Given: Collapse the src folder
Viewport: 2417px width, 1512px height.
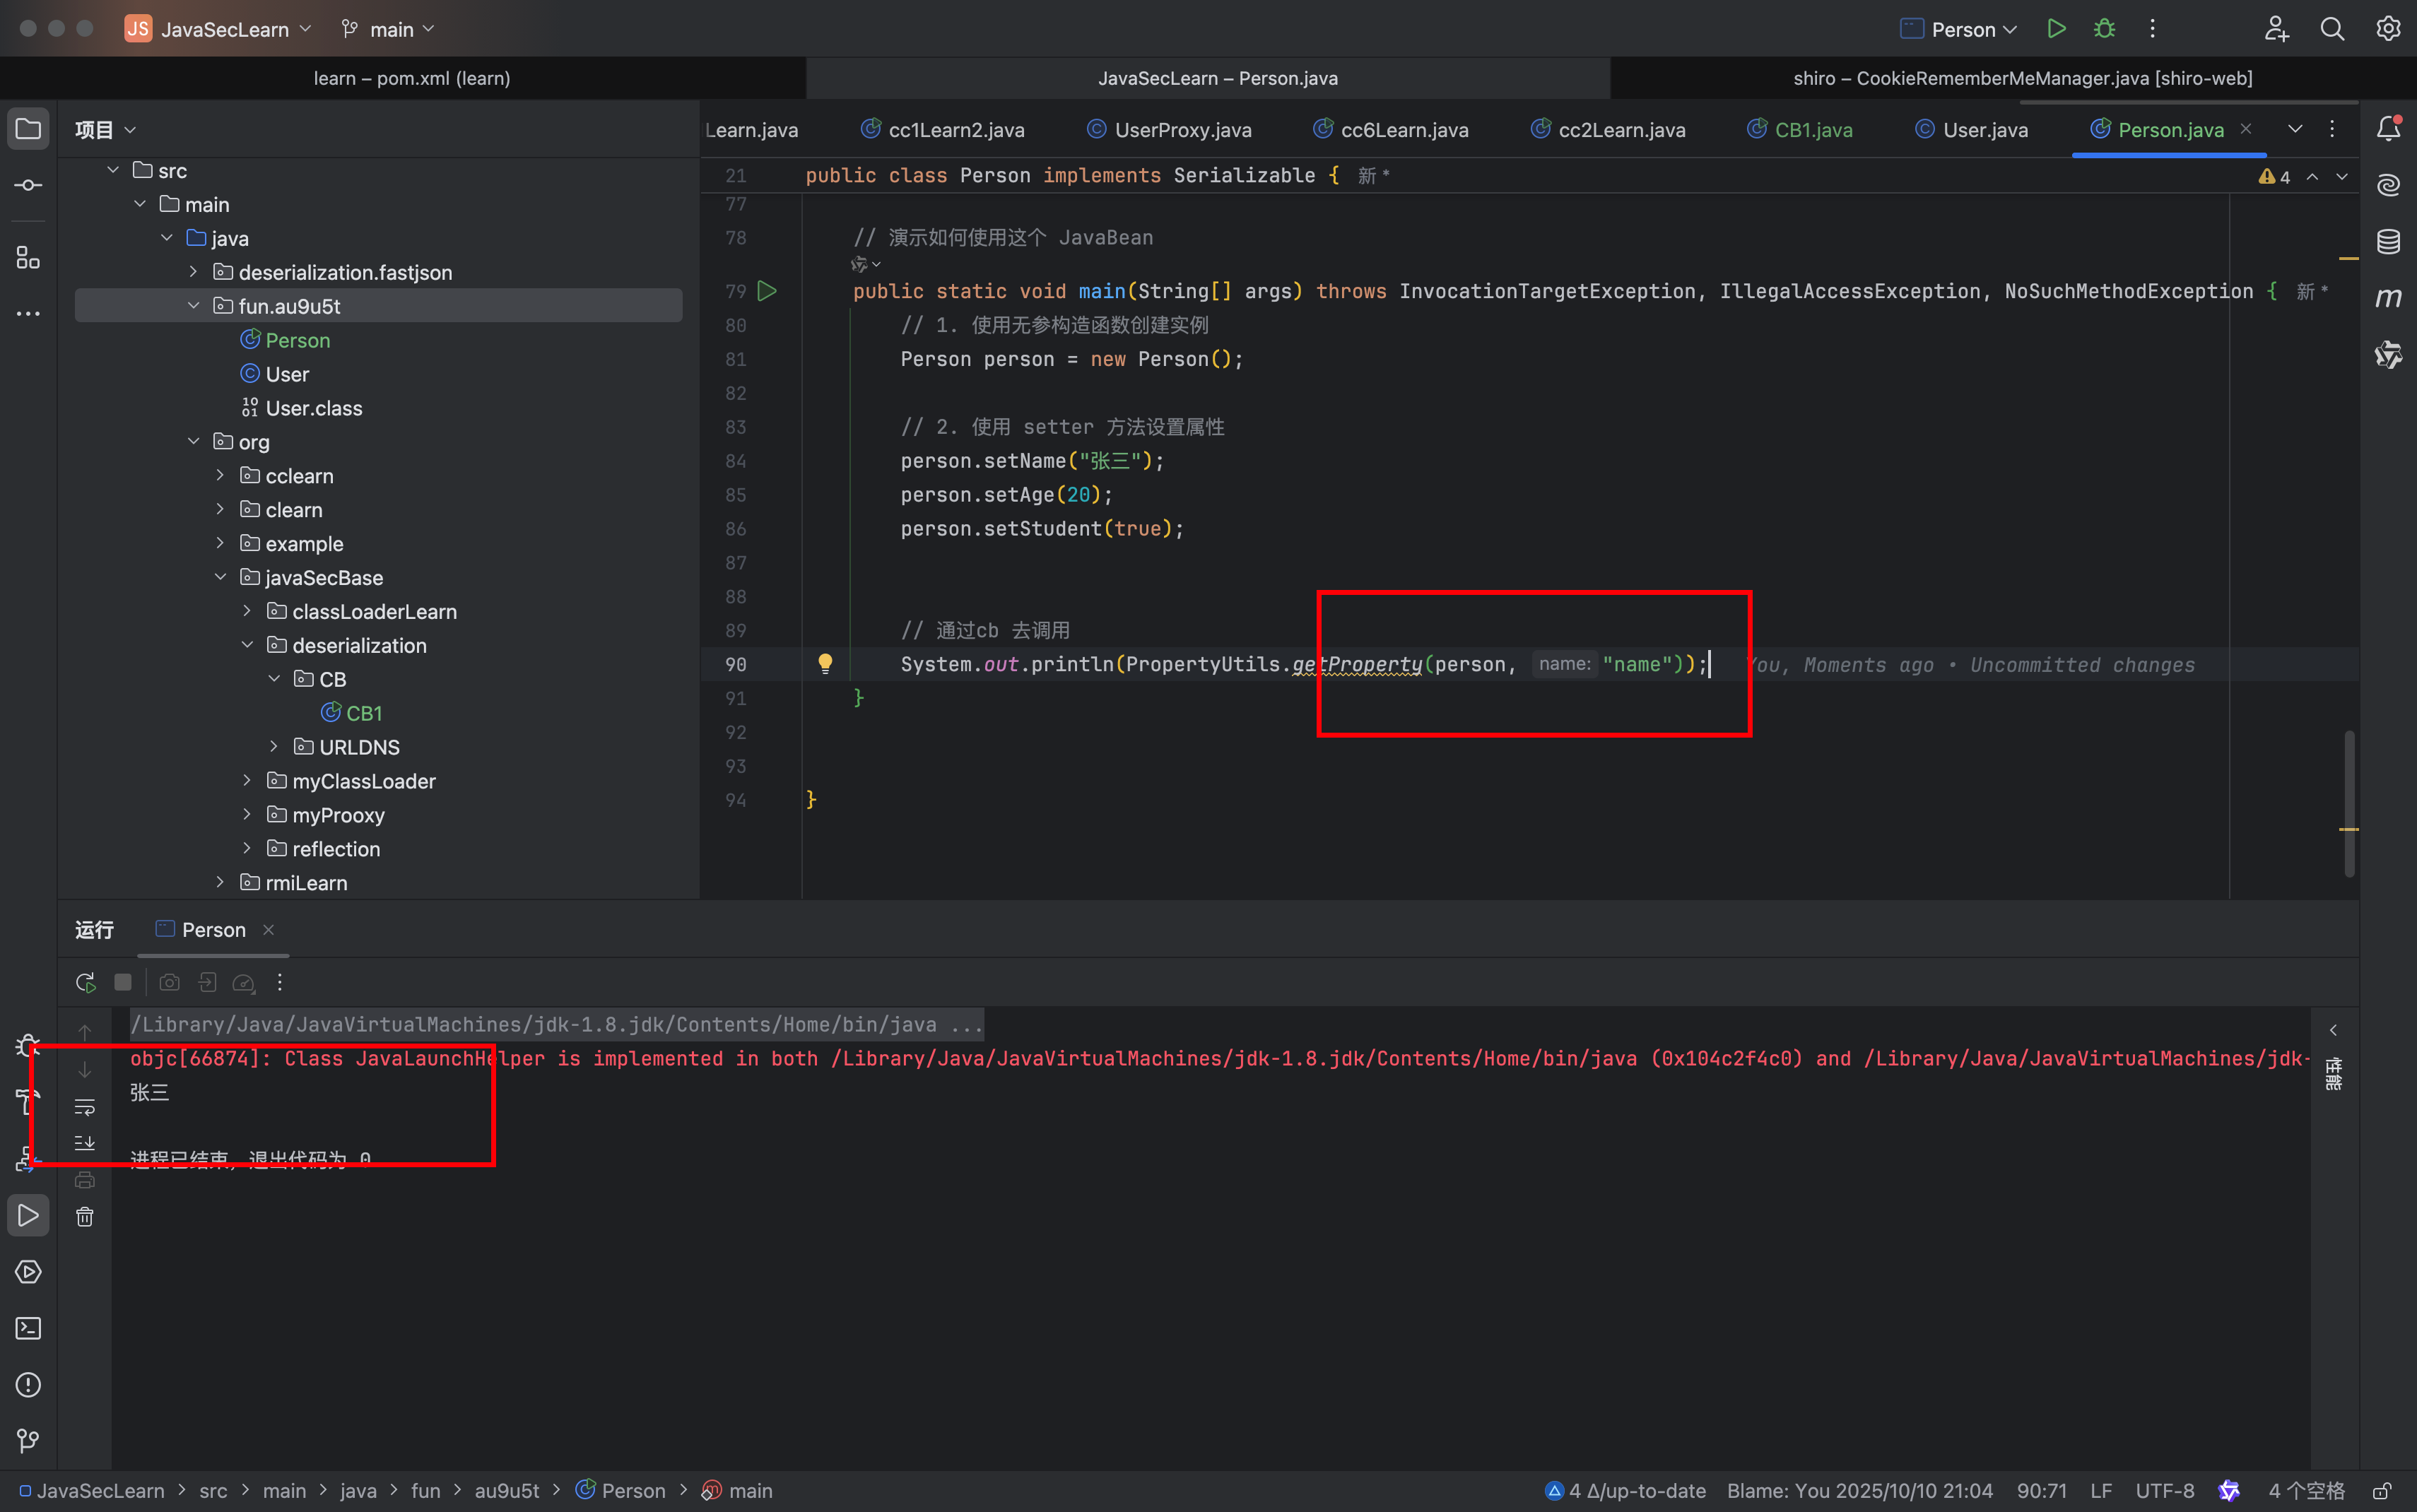Looking at the screenshot, I should [x=113, y=171].
